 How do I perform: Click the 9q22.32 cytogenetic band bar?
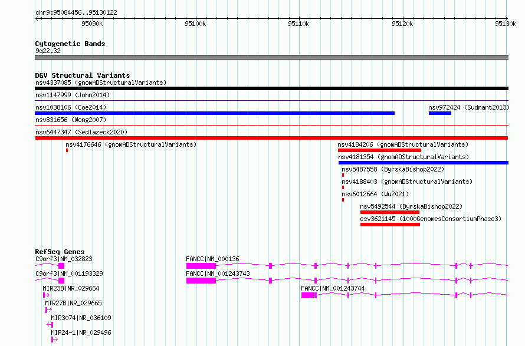click(271, 57)
